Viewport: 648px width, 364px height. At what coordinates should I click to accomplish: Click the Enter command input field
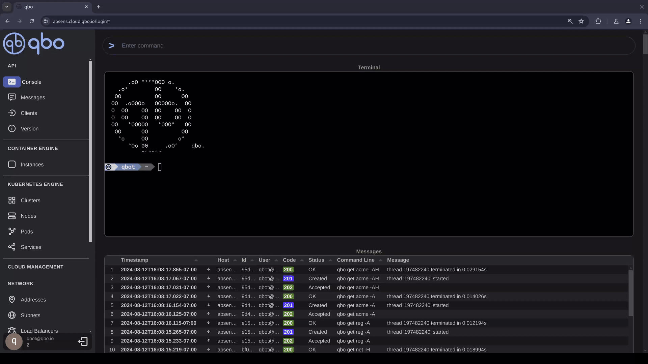[x=369, y=45]
